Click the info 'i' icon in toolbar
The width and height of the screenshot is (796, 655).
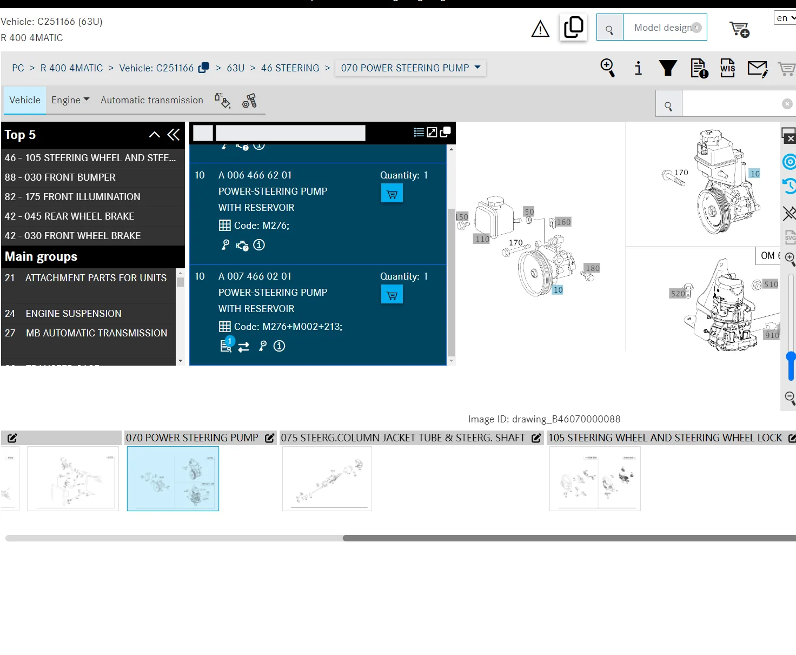coord(638,68)
